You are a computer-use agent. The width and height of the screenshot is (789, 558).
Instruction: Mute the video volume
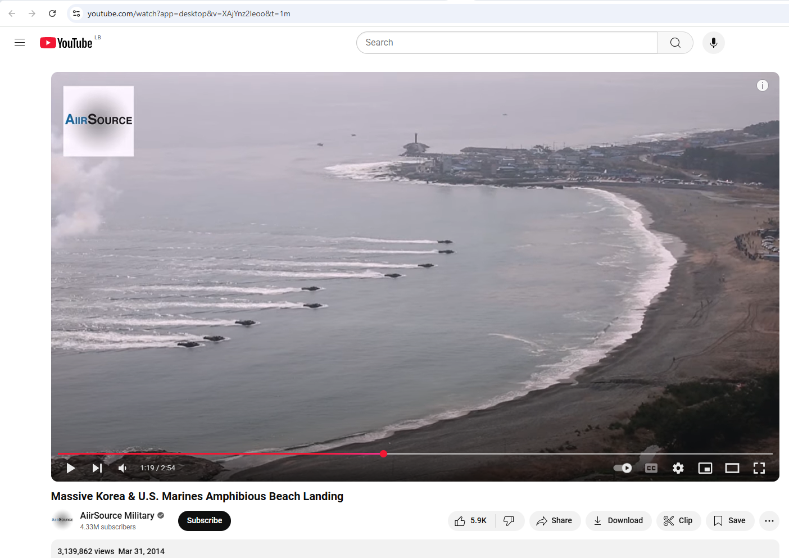click(123, 468)
